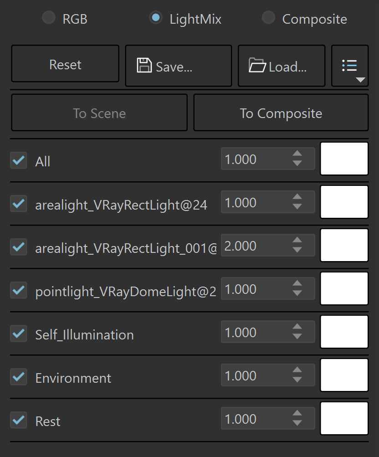Select the LightMix radio option
Screen dimensions: 379x457
pyautogui.click(x=155, y=18)
